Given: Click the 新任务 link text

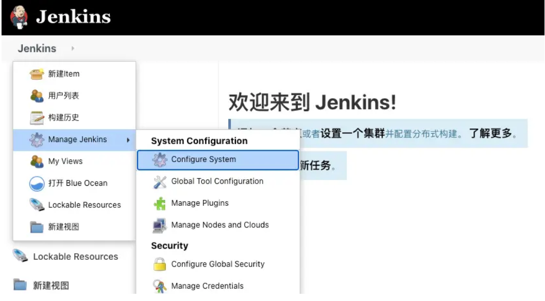Looking at the screenshot, I should [315, 165].
